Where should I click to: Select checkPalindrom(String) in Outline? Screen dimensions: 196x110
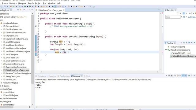coord(183,56)
